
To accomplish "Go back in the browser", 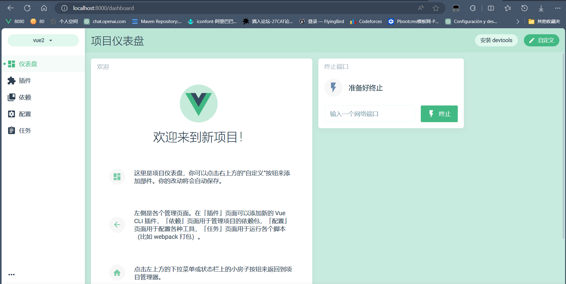I will (x=11, y=8).
